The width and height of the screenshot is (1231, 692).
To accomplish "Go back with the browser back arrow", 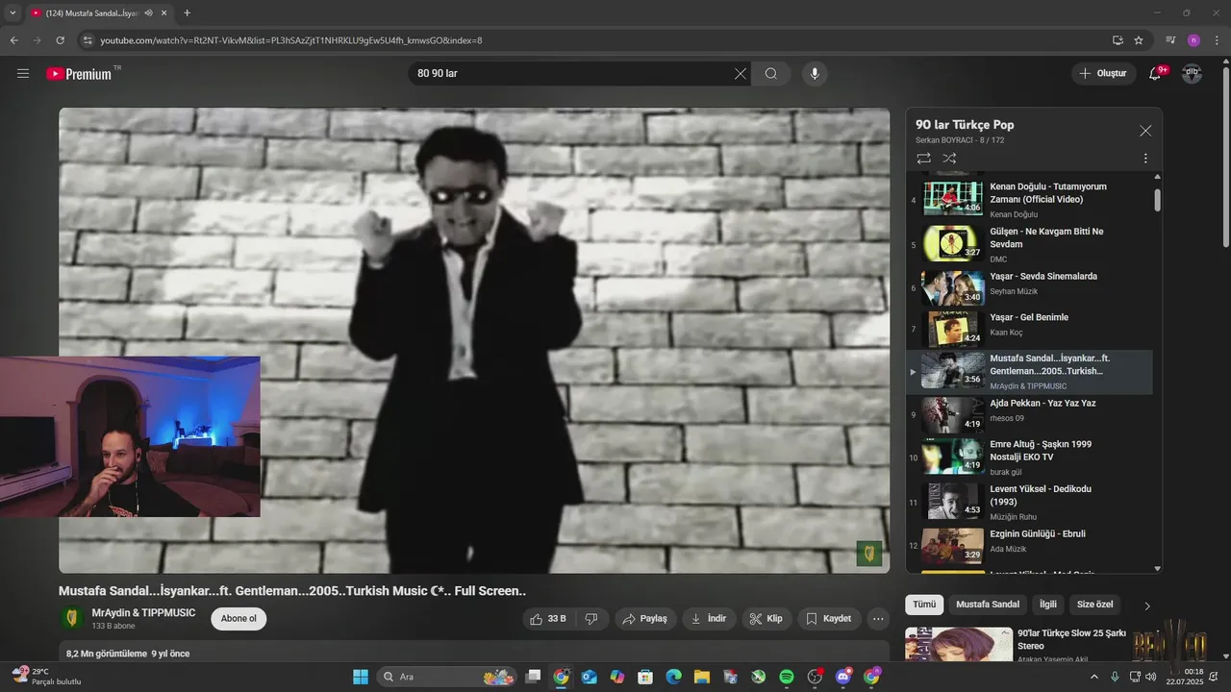I will pyautogui.click(x=13, y=40).
